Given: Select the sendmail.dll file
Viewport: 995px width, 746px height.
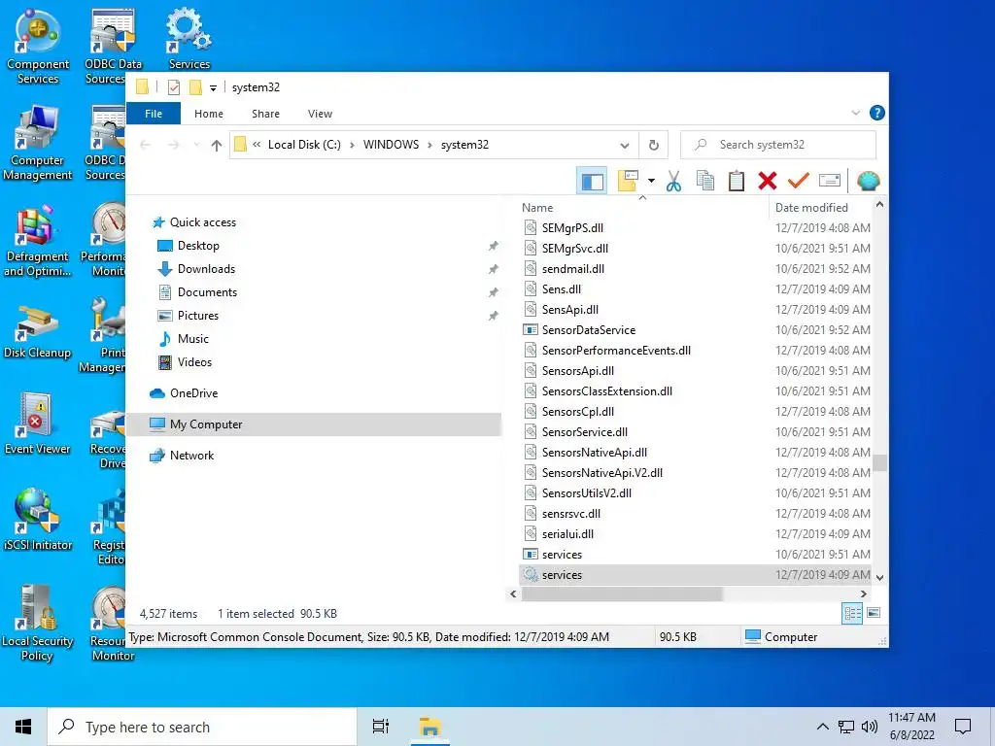Looking at the screenshot, I should click(x=573, y=269).
